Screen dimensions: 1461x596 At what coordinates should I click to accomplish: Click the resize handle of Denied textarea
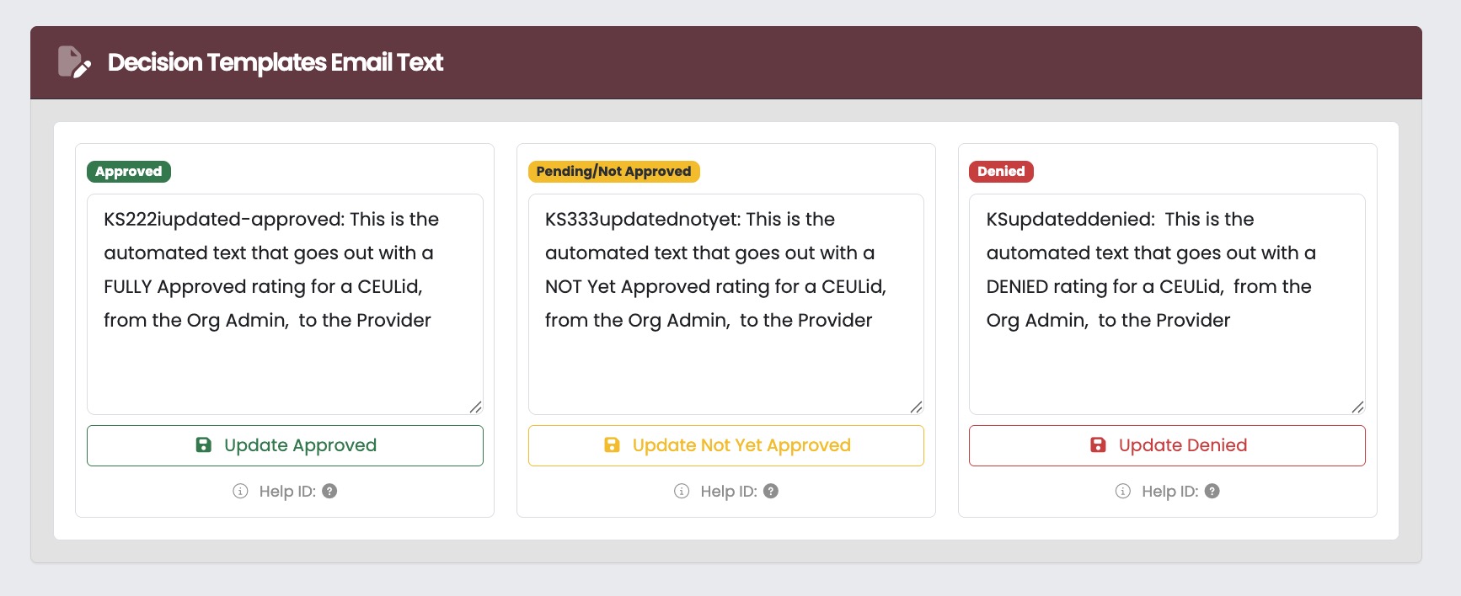[x=1357, y=407]
